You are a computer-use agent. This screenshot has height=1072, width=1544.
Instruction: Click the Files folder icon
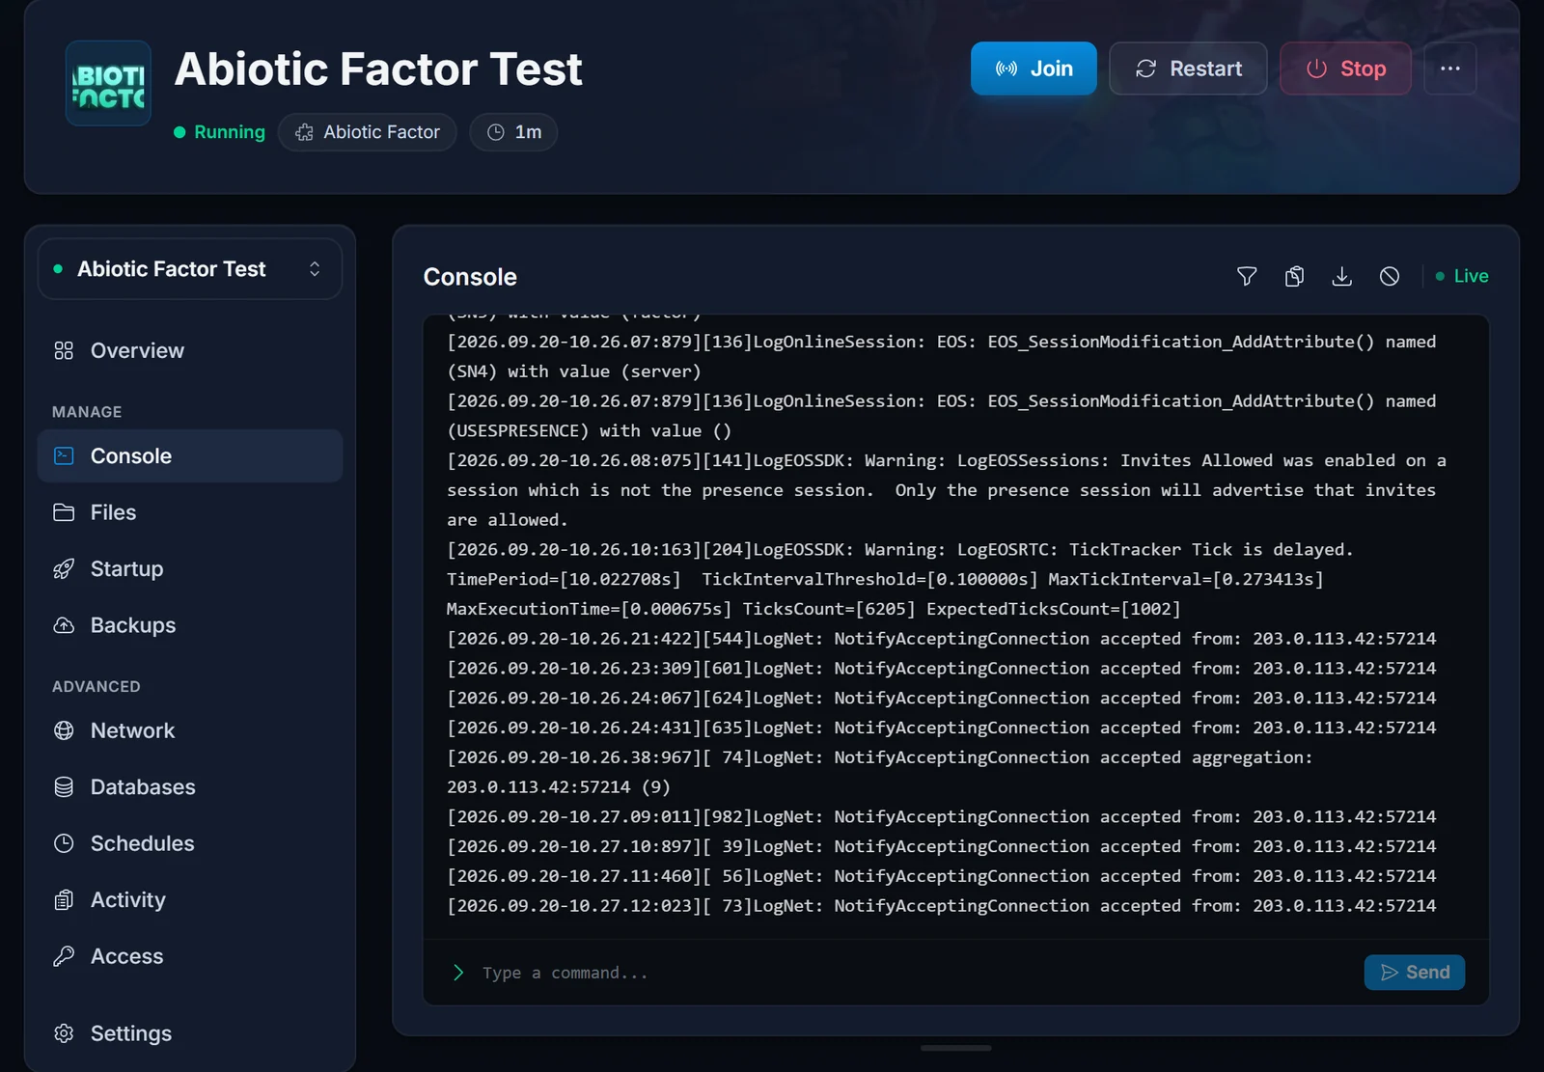point(64,512)
